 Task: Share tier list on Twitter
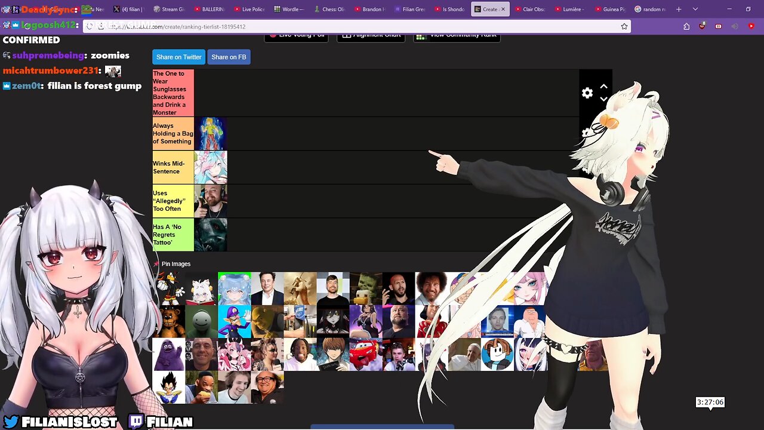tap(178, 57)
